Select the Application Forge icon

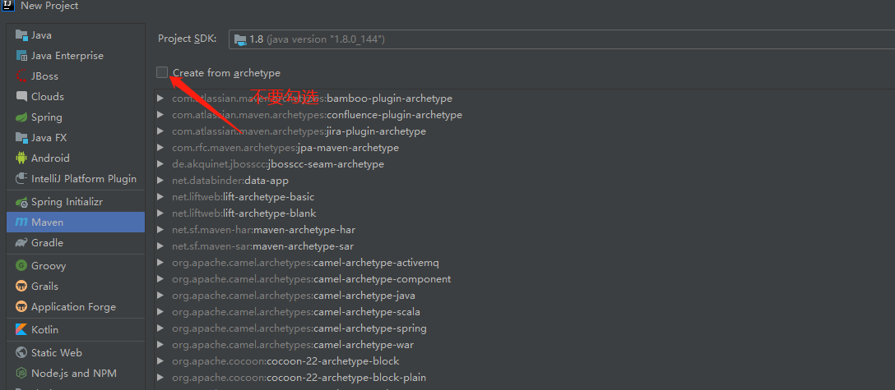tap(21, 307)
